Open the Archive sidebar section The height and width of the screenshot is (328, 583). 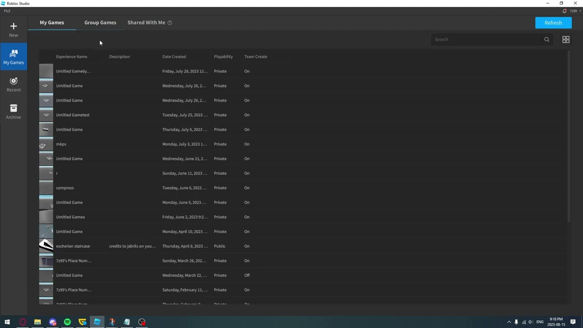[x=14, y=112]
